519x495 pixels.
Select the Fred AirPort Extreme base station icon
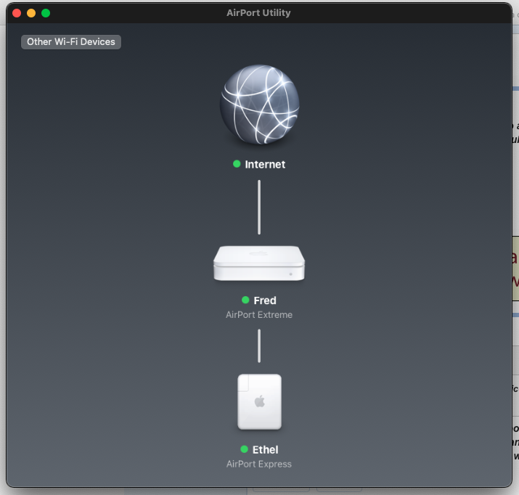[259, 263]
